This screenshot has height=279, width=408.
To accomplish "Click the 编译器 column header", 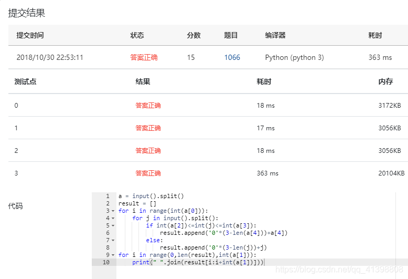I will click(275, 35).
